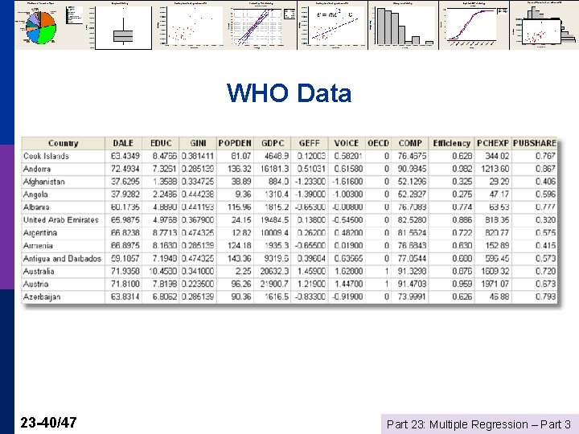The height and width of the screenshot is (434, 579).
Task: Click the Albania country cell
Action: tap(64, 207)
